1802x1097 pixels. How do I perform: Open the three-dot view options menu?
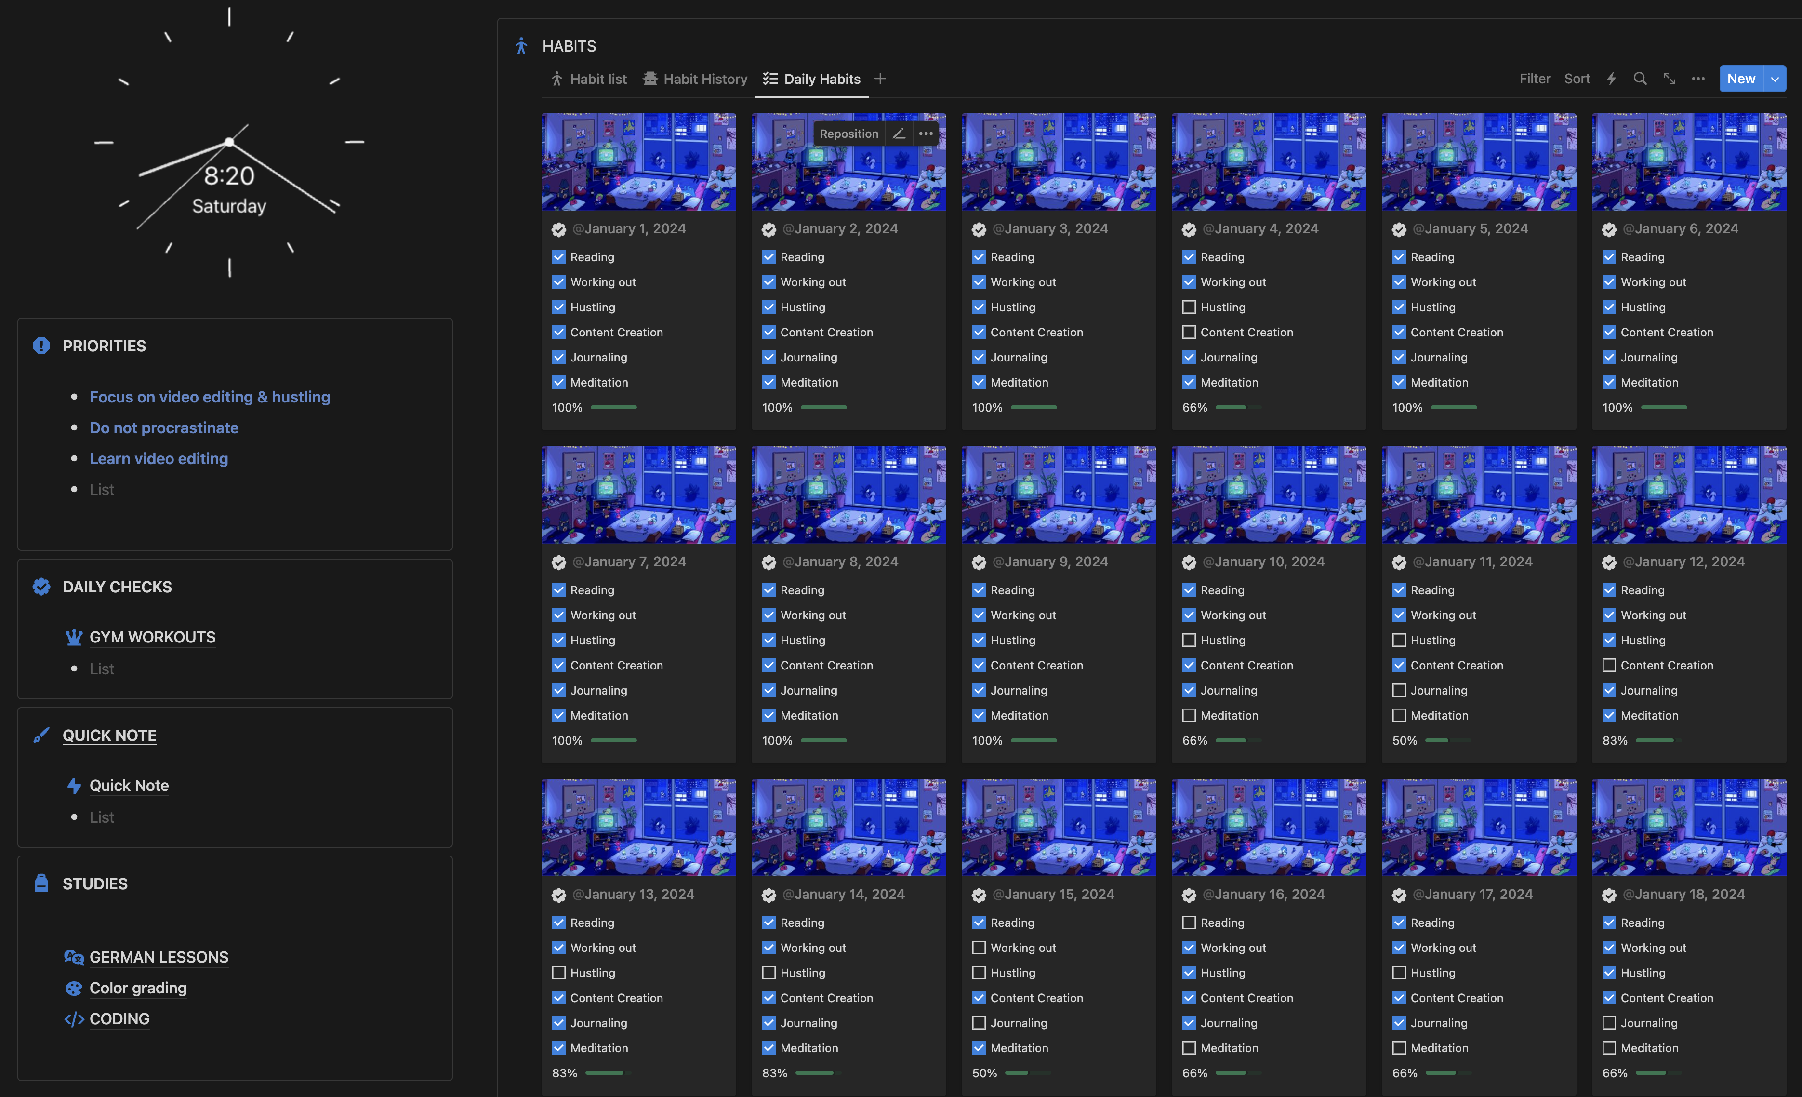click(x=1698, y=78)
